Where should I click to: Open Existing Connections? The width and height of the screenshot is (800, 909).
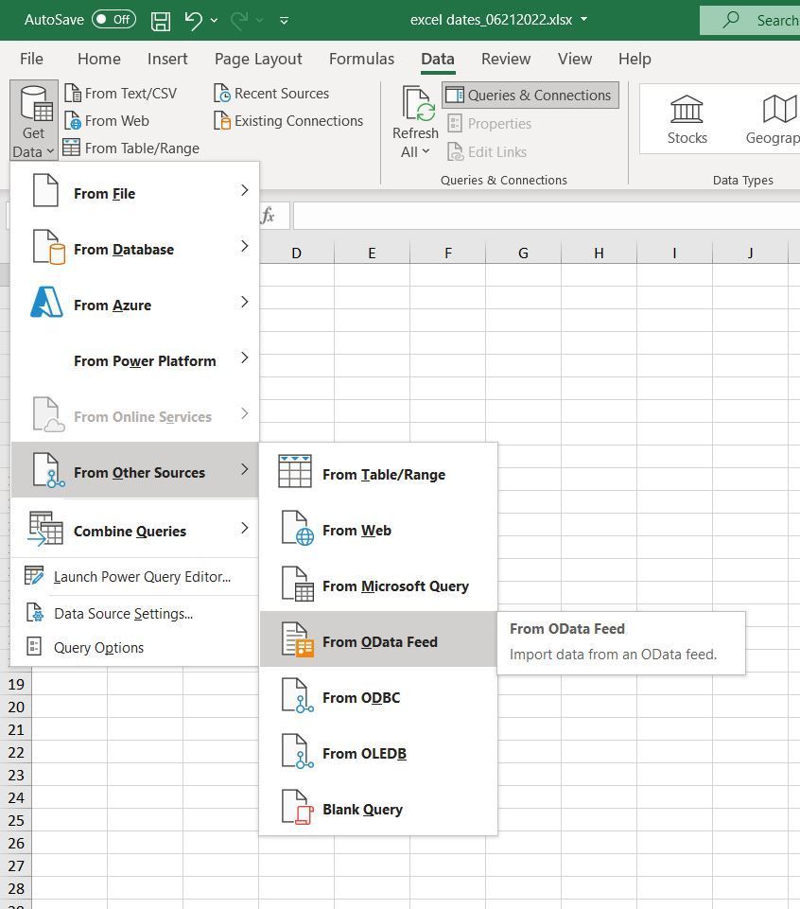pos(288,120)
